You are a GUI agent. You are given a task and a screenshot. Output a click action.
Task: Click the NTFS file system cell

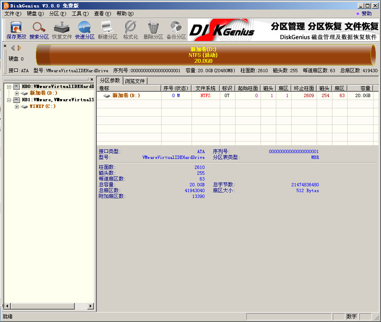206,95
